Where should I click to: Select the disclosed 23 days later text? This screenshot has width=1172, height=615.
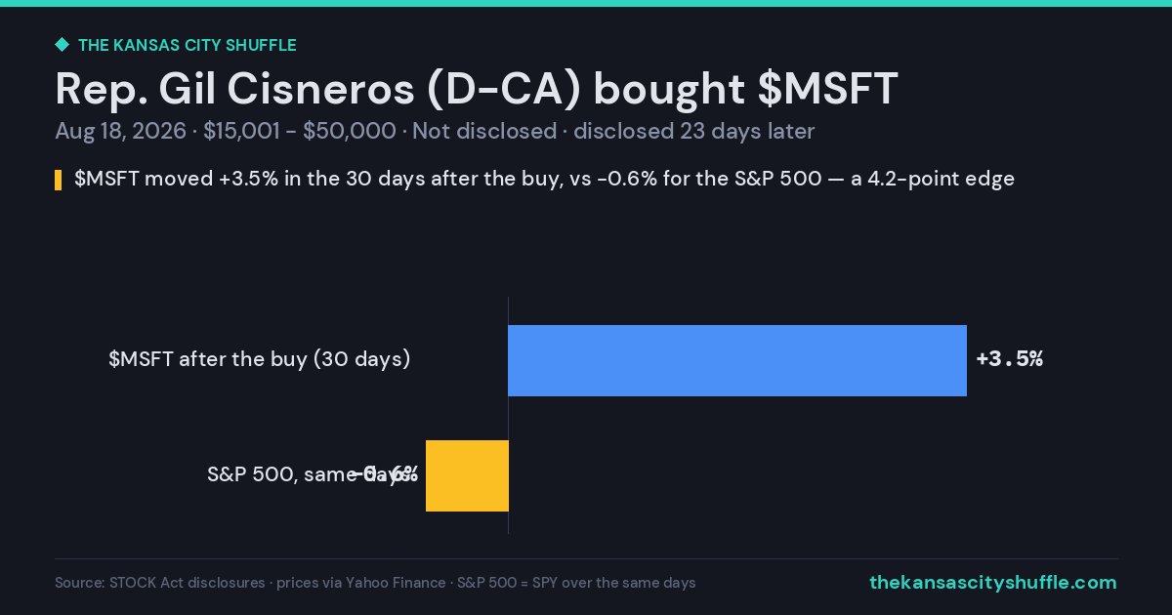point(693,131)
